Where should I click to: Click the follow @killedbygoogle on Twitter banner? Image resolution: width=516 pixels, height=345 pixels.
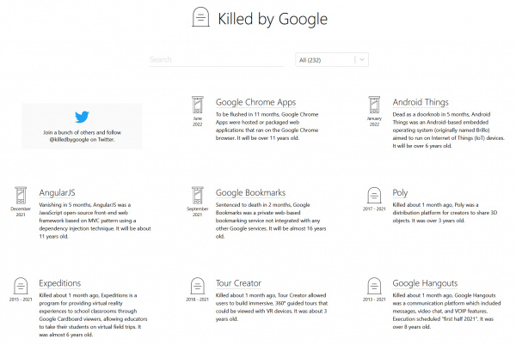pos(83,125)
